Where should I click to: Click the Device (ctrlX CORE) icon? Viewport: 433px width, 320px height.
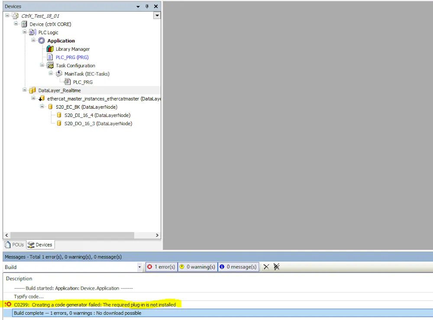[24, 24]
